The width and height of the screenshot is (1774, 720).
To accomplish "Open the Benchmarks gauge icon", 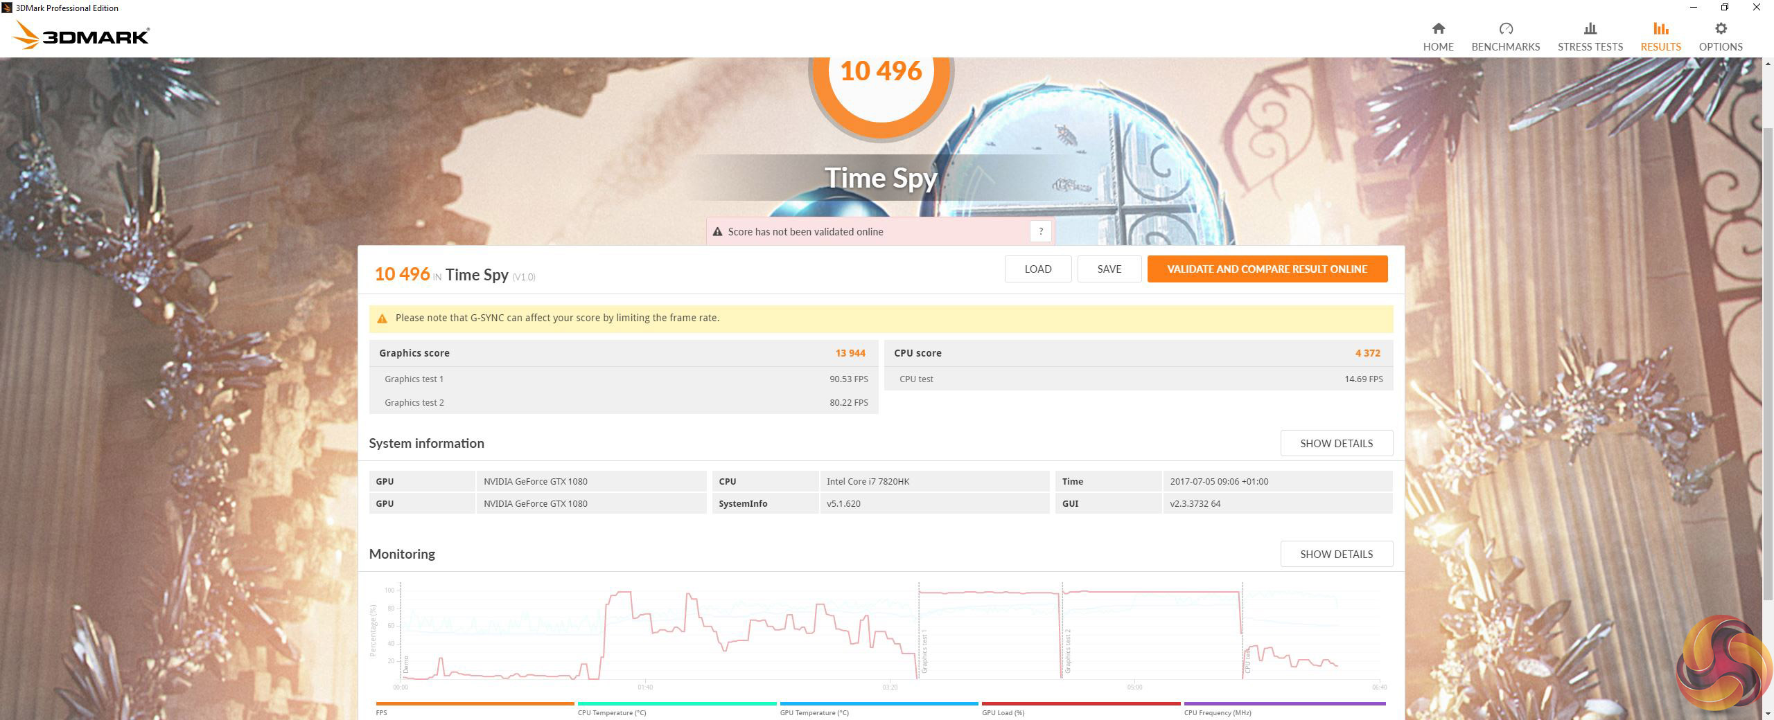I will 1505,28.
